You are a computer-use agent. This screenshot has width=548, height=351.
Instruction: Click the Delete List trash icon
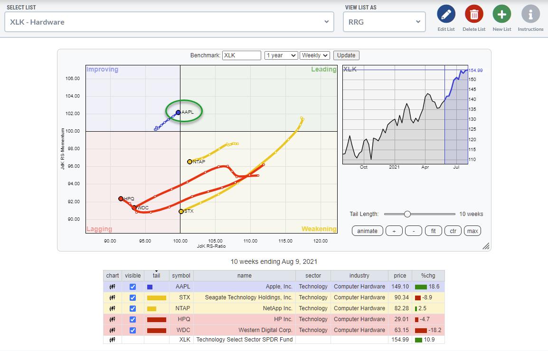point(474,14)
